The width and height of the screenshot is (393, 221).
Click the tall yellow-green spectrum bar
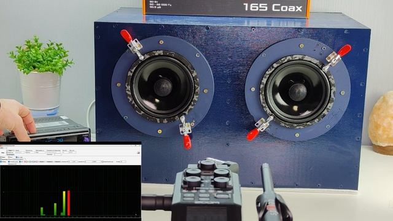tap(64, 203)
